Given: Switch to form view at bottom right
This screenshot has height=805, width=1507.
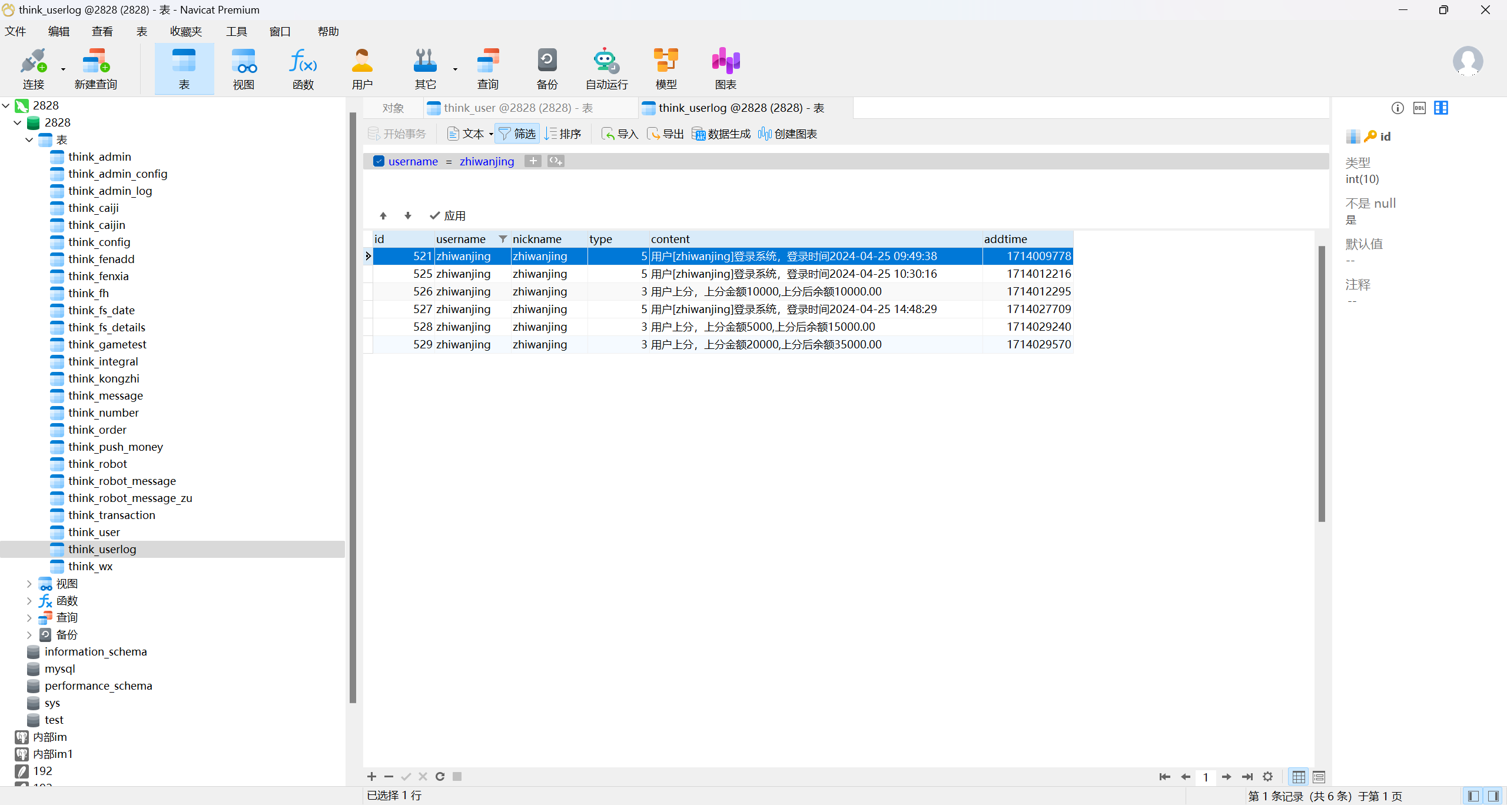Looking at the screenshot, I should click(x=1319, y=777).
